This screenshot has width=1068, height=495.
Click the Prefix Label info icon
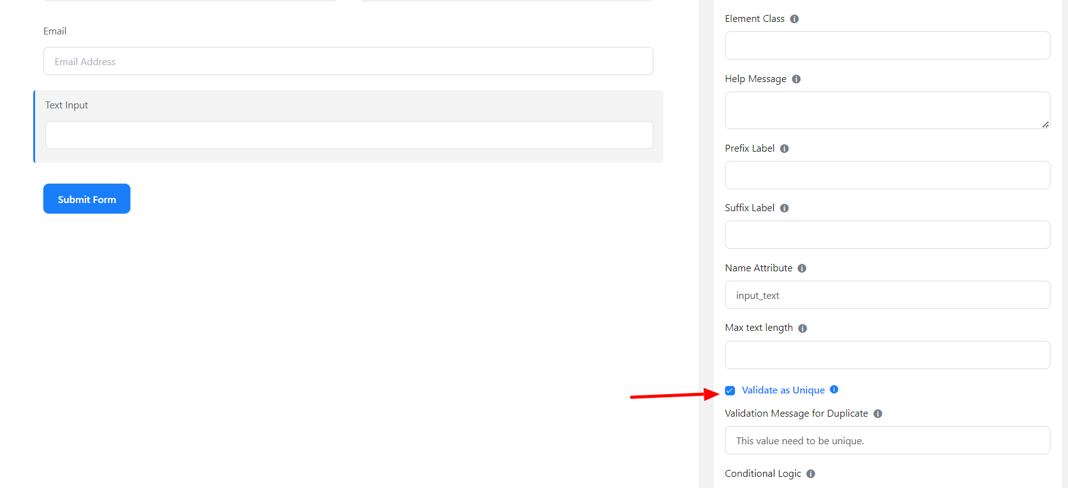click(x=784, y=148)
